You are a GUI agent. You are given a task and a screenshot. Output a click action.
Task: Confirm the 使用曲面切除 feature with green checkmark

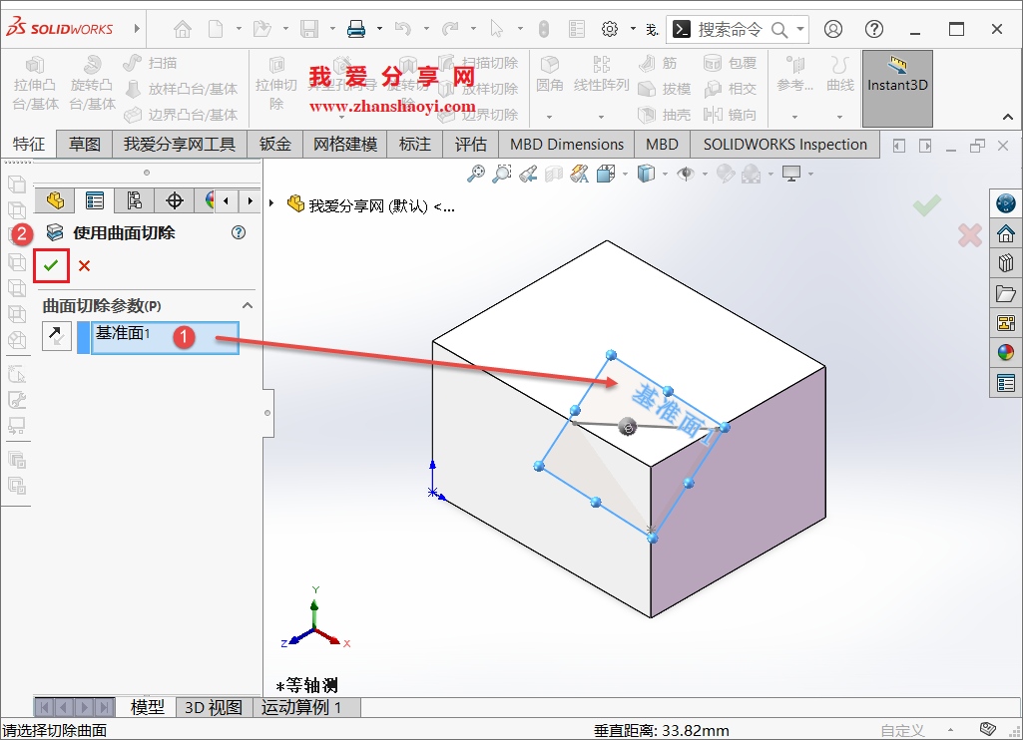click(x=52, y=263)
